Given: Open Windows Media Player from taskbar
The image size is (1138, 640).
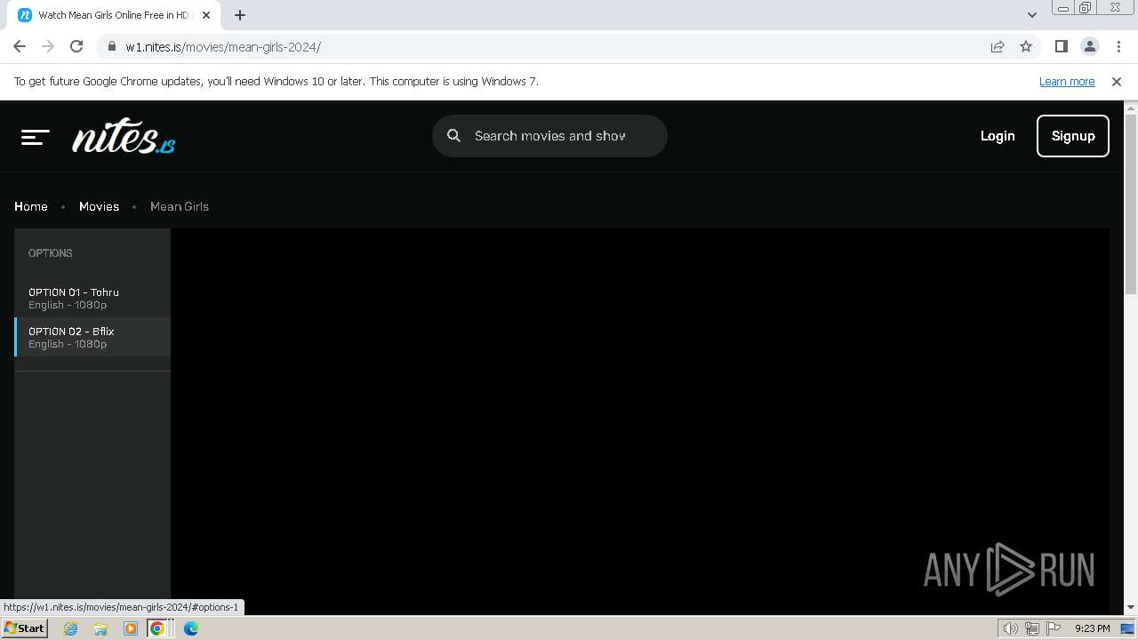Looking at the screenshot, I should [131, 628].
